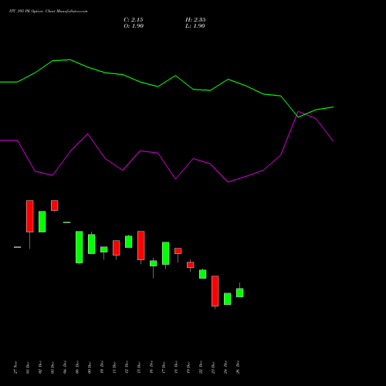Click the 26 Dec date label
Screen dimensions: 386x386
click(x=238, y=367)
